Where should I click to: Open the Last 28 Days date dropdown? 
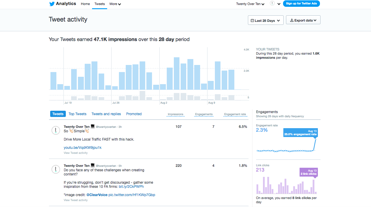[x=265, y=20]
